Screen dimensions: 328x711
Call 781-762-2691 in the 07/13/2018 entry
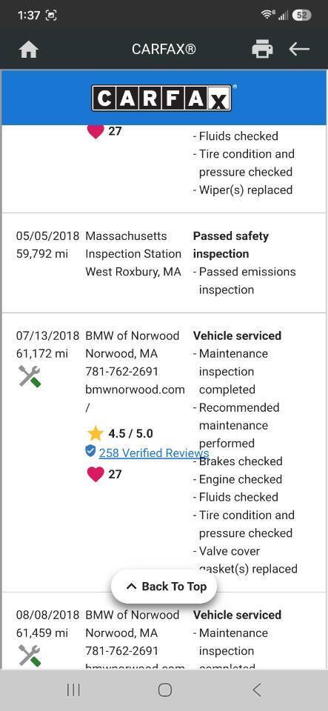click(122, 372)
